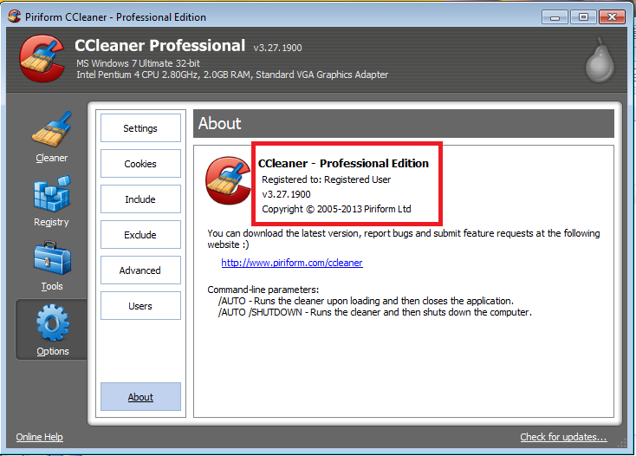This screenshot has width=636, height=456.
Task: Click the 'v3.27.1900' text in the About panel
Action: point(286,194)
